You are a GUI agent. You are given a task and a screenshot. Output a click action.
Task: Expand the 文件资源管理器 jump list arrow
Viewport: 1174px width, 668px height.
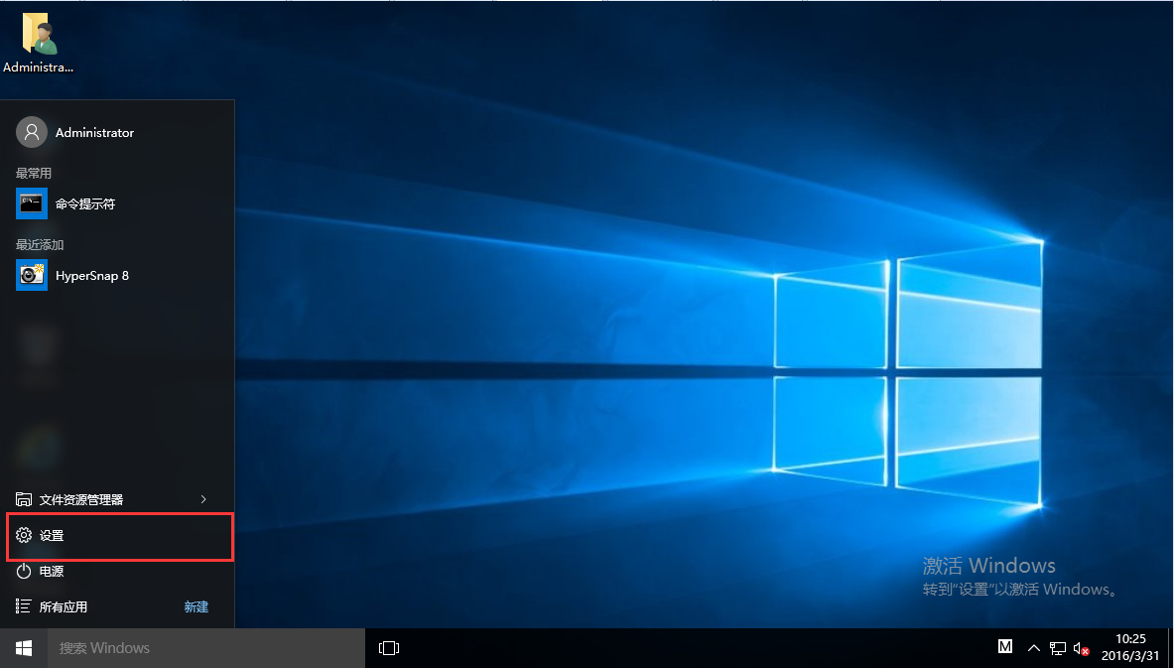(x=203, y=499)
